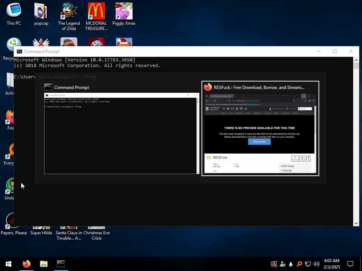The width and height of the screenshot is (362, 271).
Task: Open the volume speaker tray icon
Action: pos(316,264)
